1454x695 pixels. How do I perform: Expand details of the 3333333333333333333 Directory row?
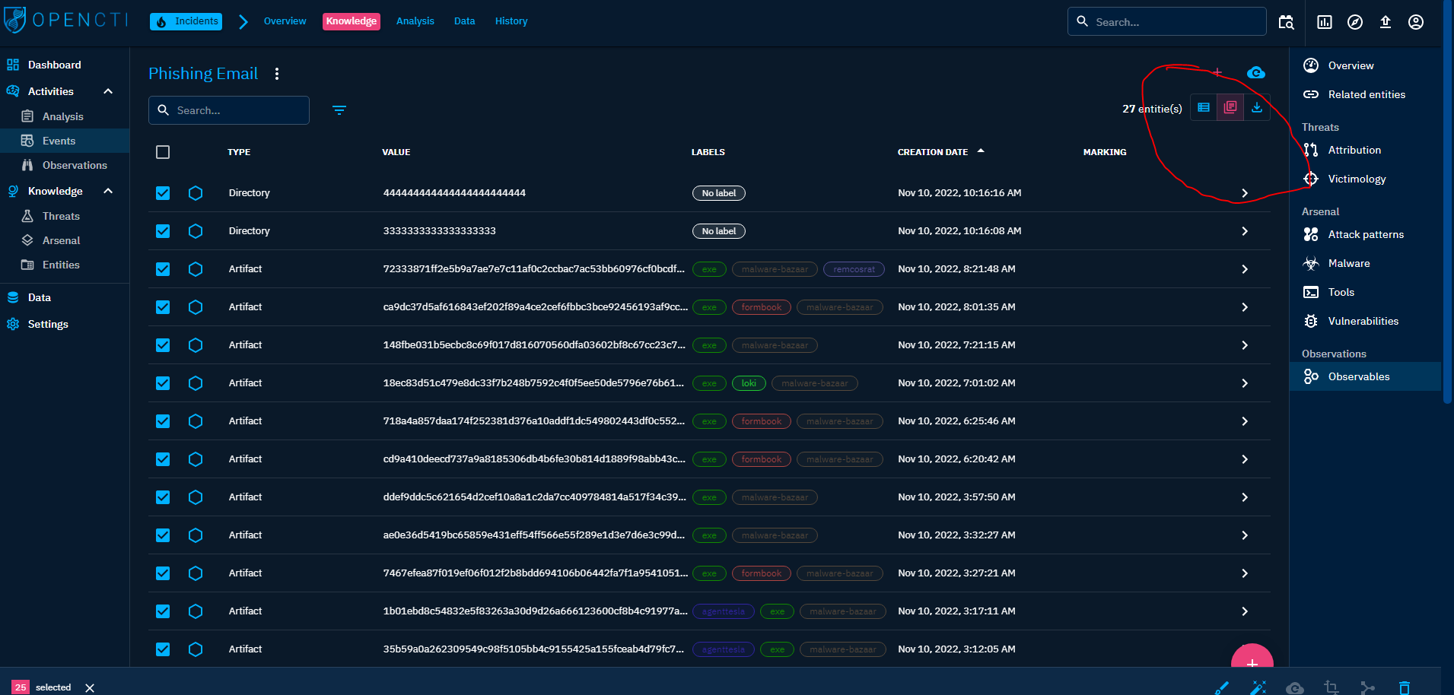point(1245,231)
